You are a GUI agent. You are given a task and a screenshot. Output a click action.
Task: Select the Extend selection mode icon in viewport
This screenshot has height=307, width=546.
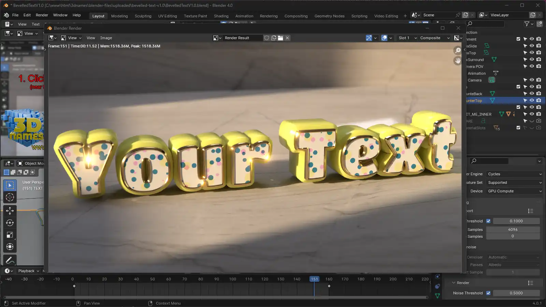click(x=13, y=172)
